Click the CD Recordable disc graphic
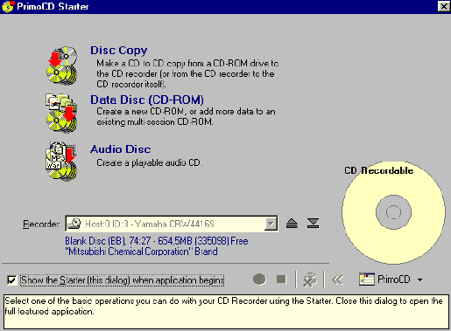Image resolution: width=451 pixels, height=331 pixels. (x=393, y=213)
